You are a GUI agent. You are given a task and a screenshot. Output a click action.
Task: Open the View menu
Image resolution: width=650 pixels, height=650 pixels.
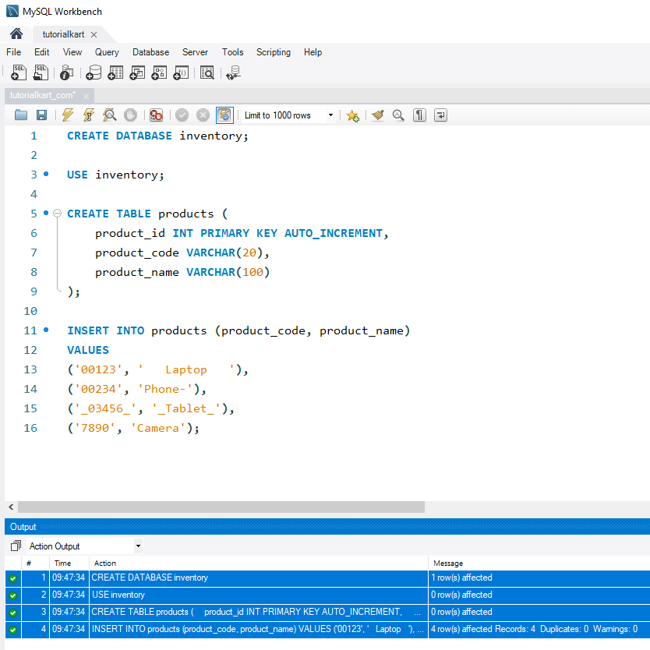[x=72, y=52]
